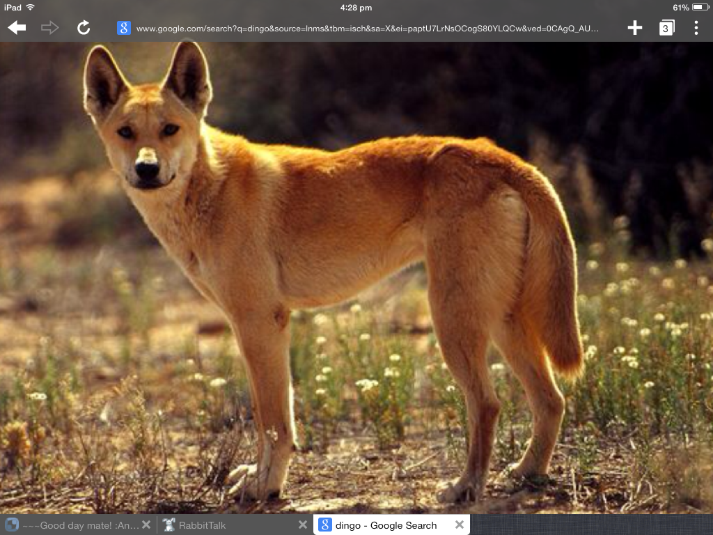Open a new tab with plus icon
713x535 pixels.
[x=634, y=28]
